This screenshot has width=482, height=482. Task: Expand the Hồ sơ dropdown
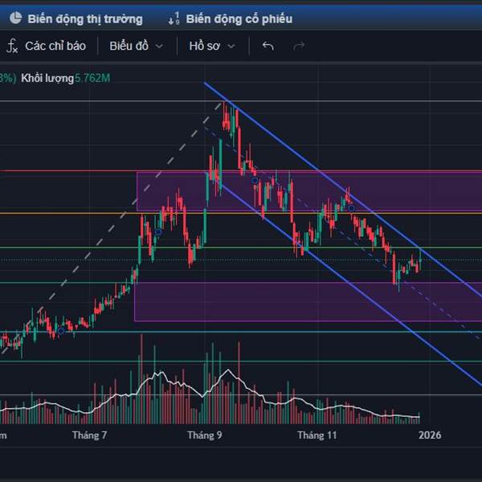[x=212, y=46]
